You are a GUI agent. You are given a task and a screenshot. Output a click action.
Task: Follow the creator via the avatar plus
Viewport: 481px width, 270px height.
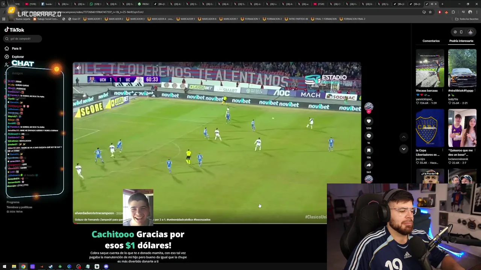369,111
